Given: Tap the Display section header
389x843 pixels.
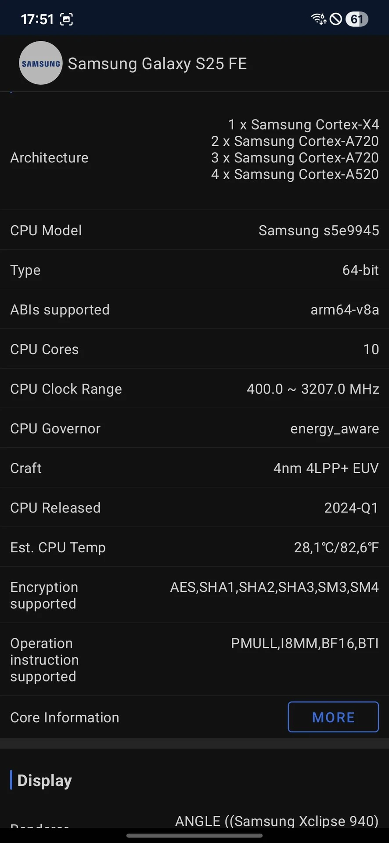Looking at the screenshot, I should 44,780.
